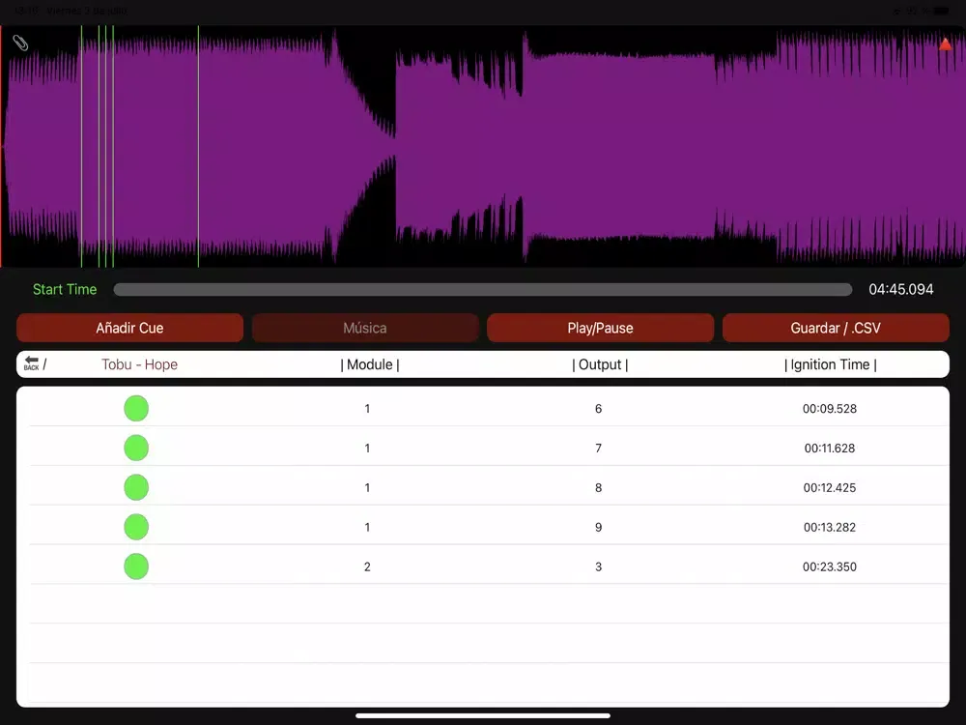The width and height of the screenshot is (966, 725).
Task: Go back using the BACK arrow icon
Action: (x=32, y=363)
